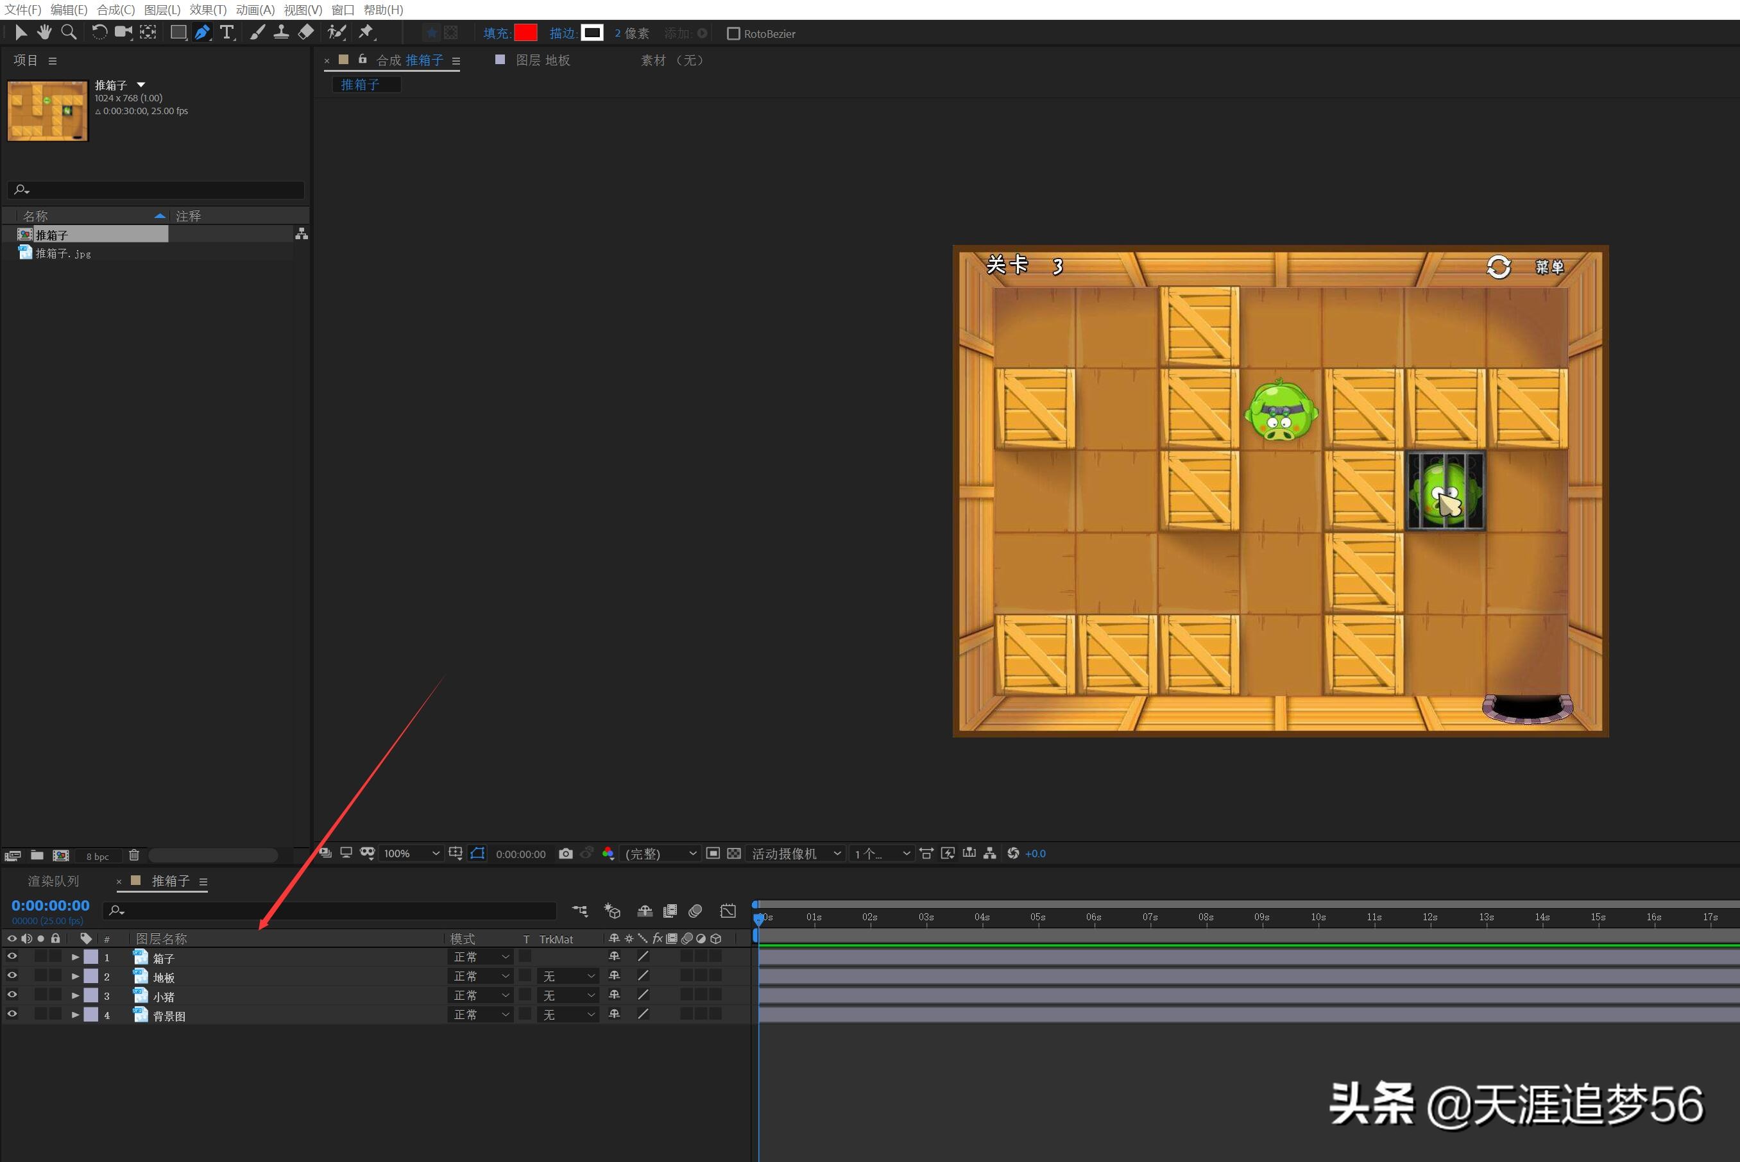Screen dimensions: 1740x1162
Task: Expand the 小猪 layer properties
Action: [x=75, y=995]
